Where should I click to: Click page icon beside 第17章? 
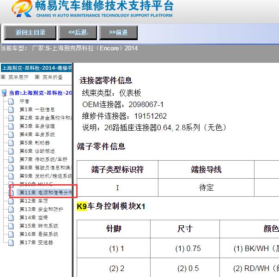[x=11, y=242]
